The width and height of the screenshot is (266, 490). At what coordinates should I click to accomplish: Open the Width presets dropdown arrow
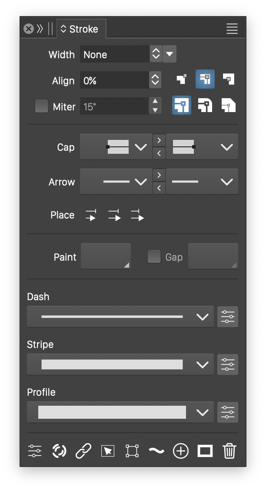[170, 54]
